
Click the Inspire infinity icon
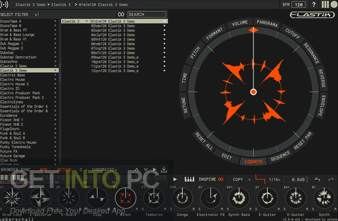(221, 179)
